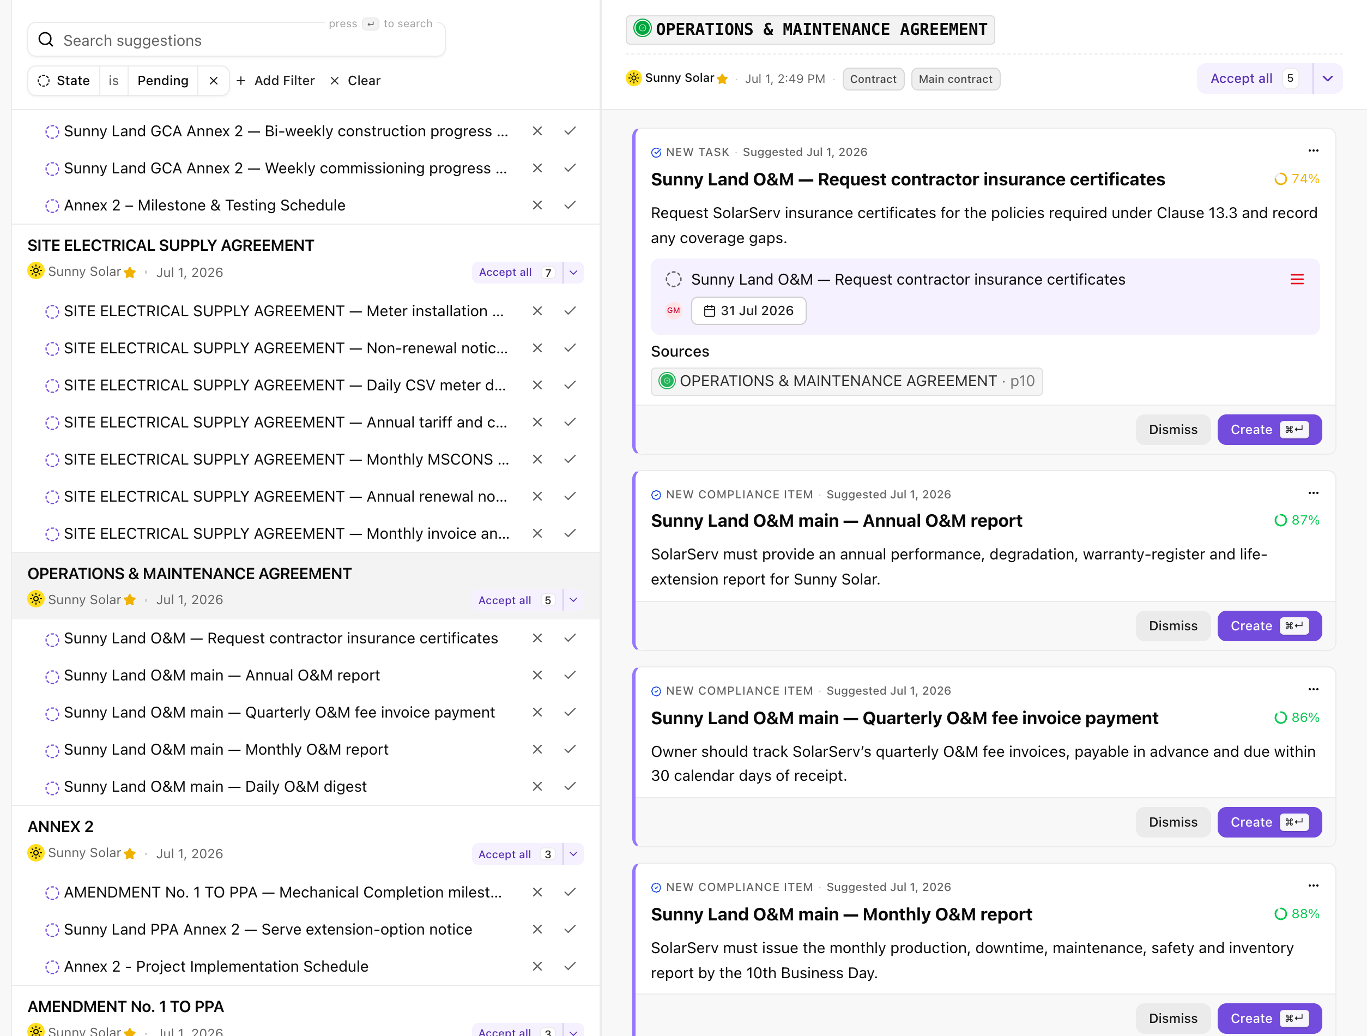The height and width of the screenshot is (1036, 1367).
Task: Click the 74% confidence indicator
Action: click(1297, 179)
